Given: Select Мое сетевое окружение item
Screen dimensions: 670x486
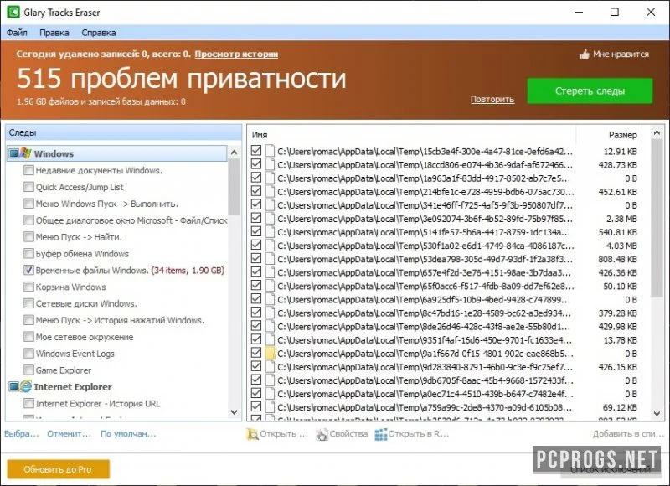Looking at the screenshot, I should pyautogui.click(x=85, y=337).
